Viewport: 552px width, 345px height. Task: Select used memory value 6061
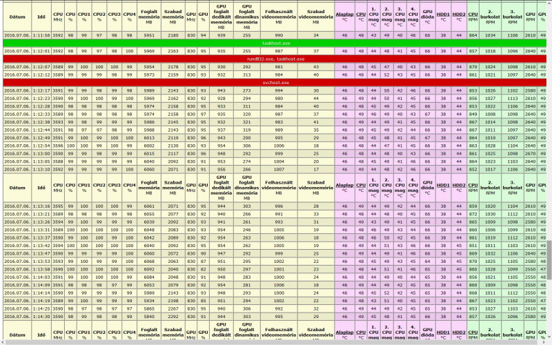(149, 206)
